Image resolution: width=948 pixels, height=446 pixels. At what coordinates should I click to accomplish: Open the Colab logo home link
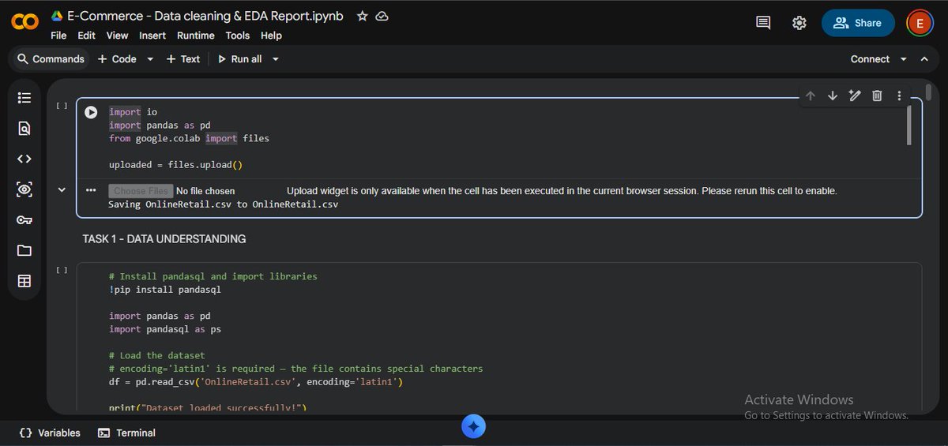coord(25,23)
